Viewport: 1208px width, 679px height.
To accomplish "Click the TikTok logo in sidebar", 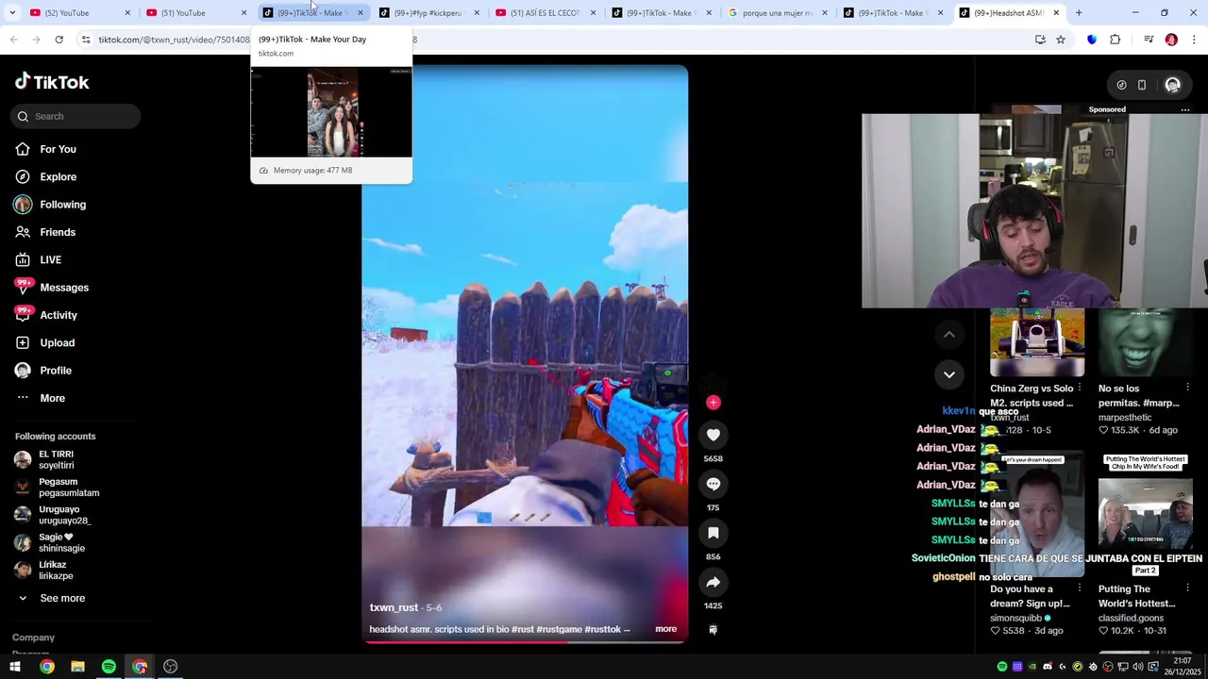I will (x=52, y=82).
